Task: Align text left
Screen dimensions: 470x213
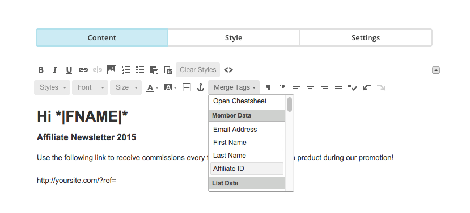Action: click(296, 87)
